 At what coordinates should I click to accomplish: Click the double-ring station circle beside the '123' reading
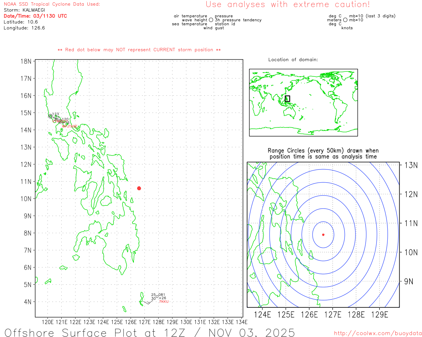(50, 116)
